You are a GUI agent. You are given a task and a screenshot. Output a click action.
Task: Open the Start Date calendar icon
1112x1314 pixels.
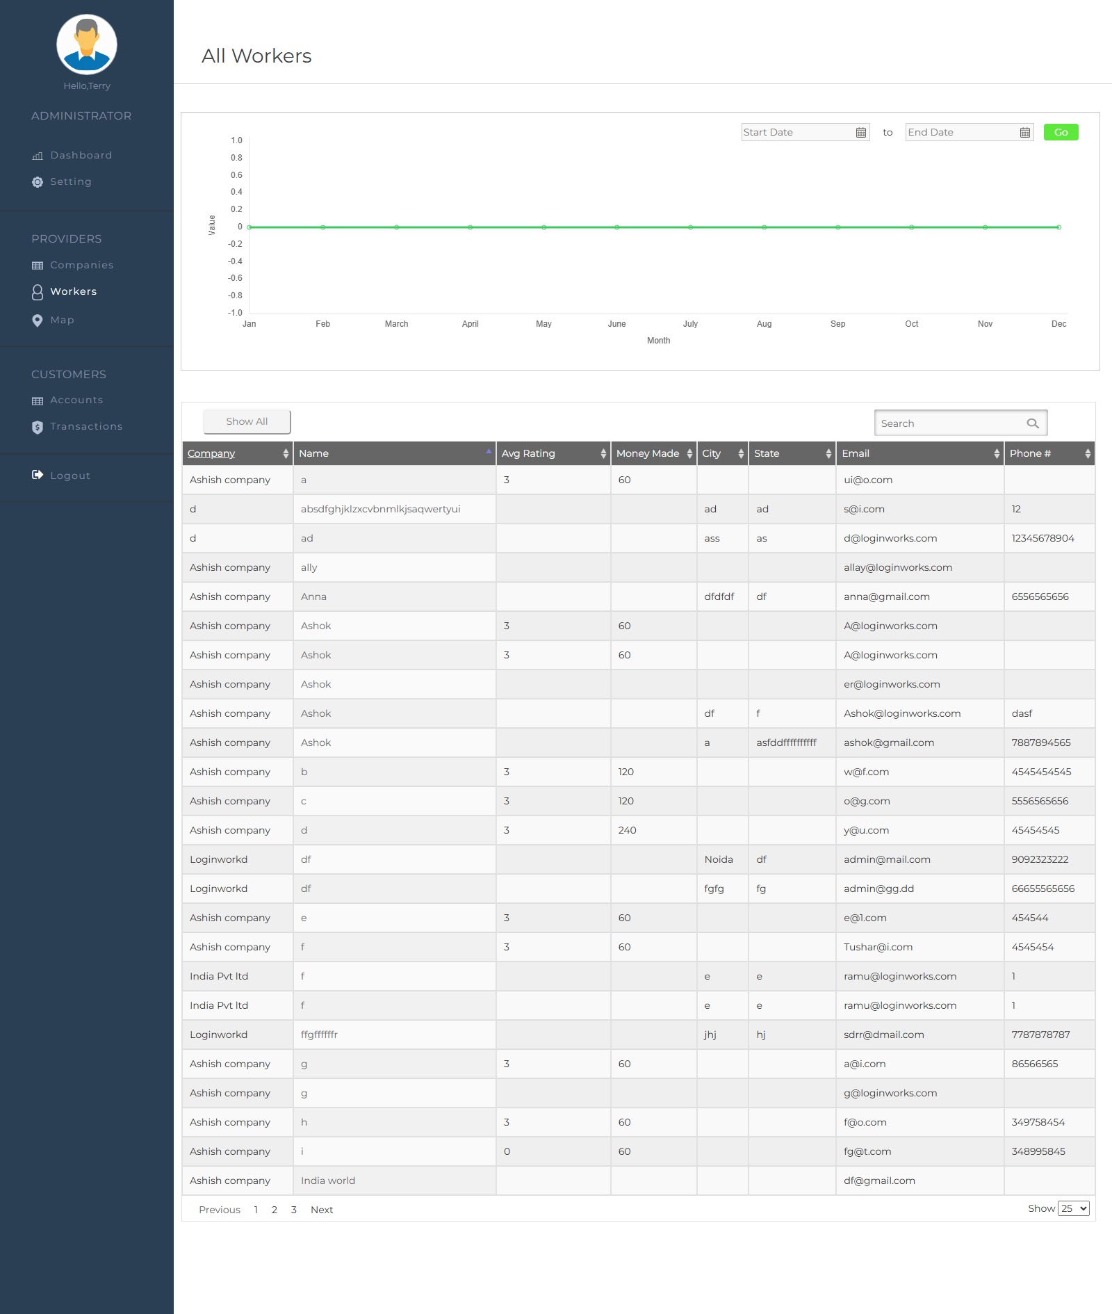pos(861,133)
